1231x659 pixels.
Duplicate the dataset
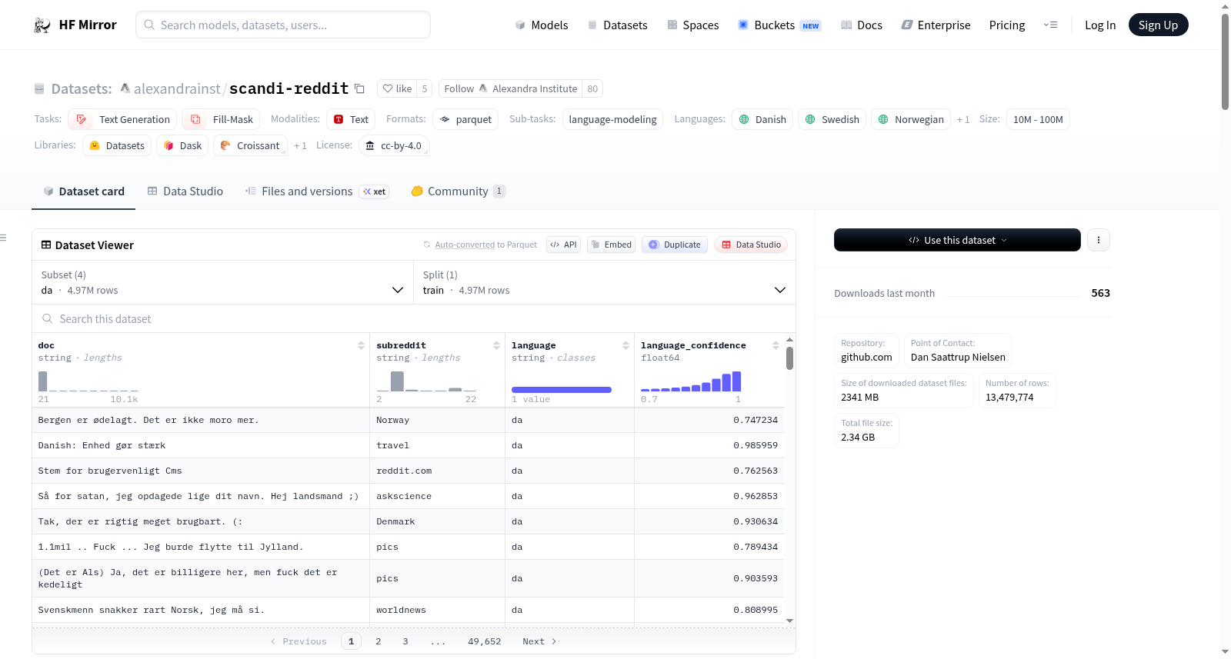pyautogui.click(x=675, y=245)
